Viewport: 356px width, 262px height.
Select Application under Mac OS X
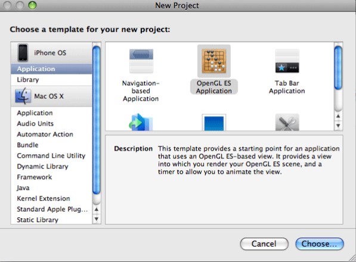click(51, 113)
